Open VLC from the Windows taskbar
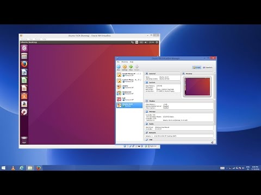Image resolution: width=261 pixels, height=195 pixels. (x=13, y=168)
